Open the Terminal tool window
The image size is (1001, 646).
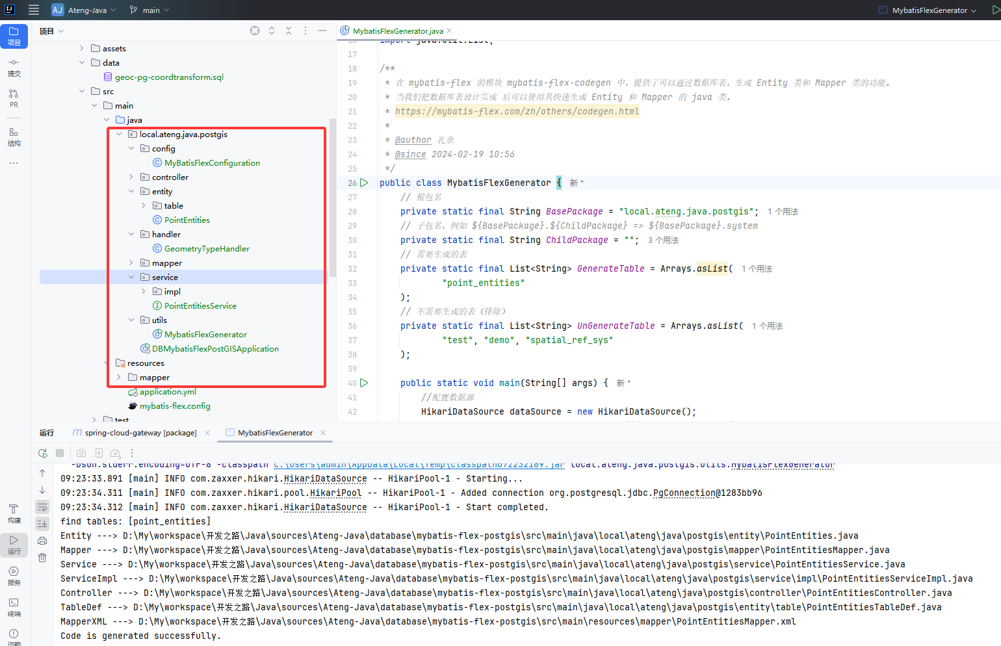(x=14, y=607)
